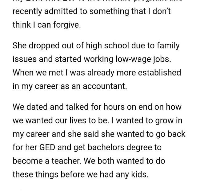Click the word "forgive" in the text
The height and width of the screenshot is (191, 200).
pos(67,25)
